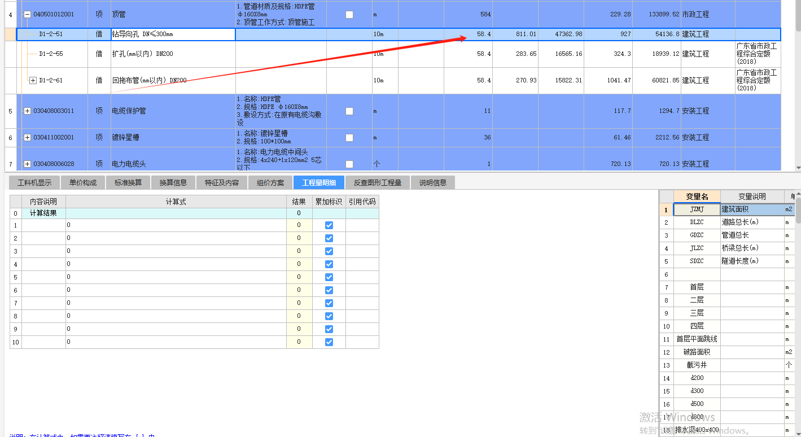The height and width of the screenshot is (437, 801).
Task: Click the upper table scroll-down arrow
Action: pyautogui.click(x=798, y=168)
